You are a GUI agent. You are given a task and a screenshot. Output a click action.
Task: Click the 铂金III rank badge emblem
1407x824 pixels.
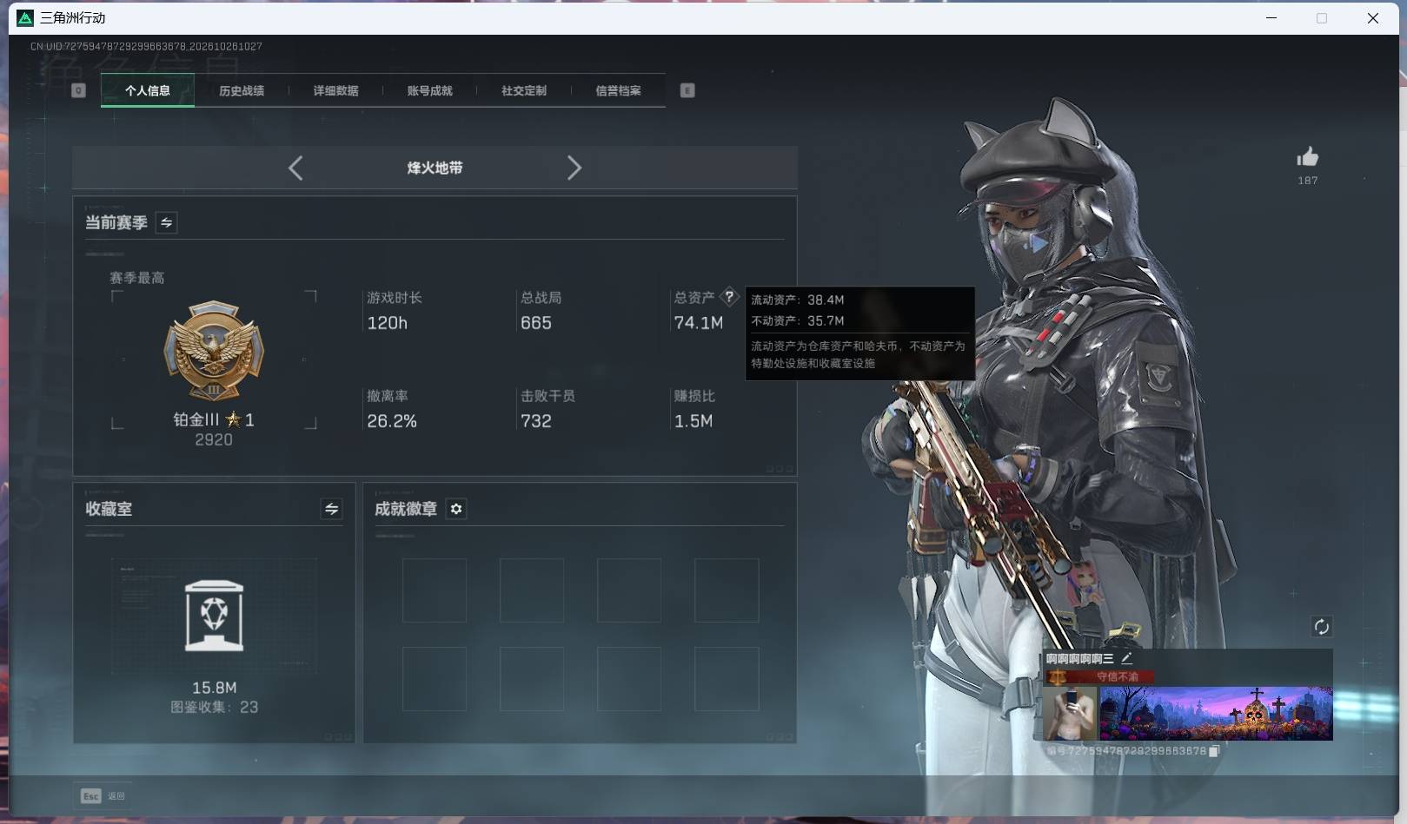pos(214,351)
